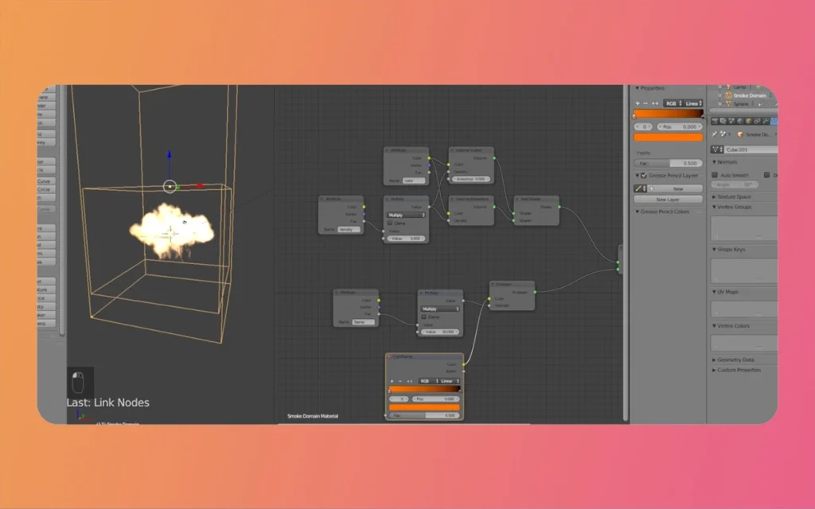Click the orange color swatch in Properties panel

[668, 137]
